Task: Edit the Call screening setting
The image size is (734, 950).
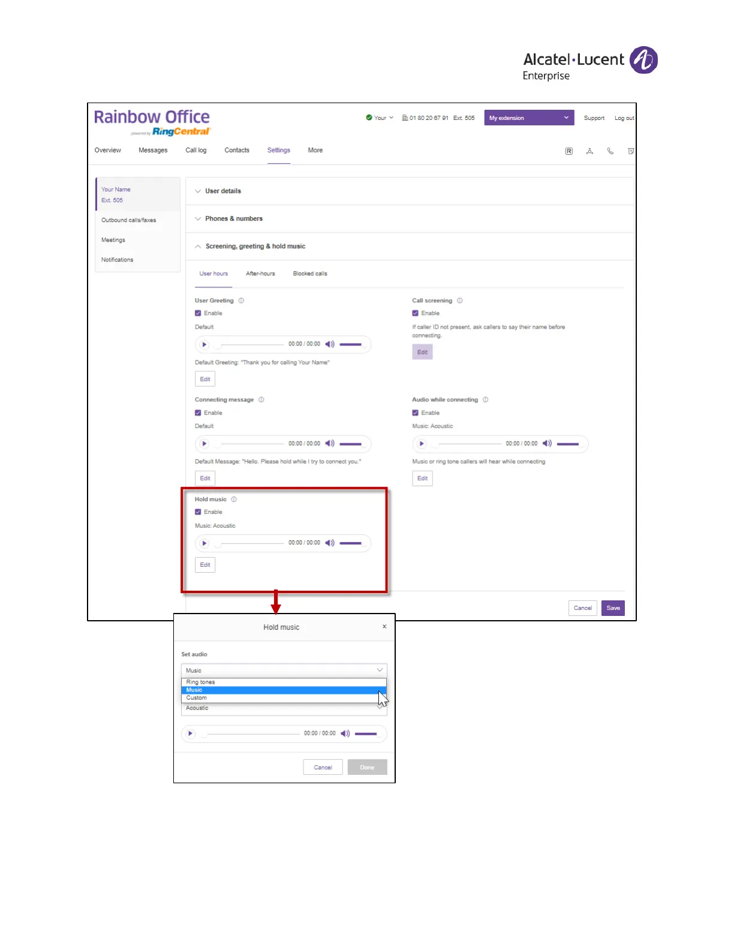Action: pos(422,352)
